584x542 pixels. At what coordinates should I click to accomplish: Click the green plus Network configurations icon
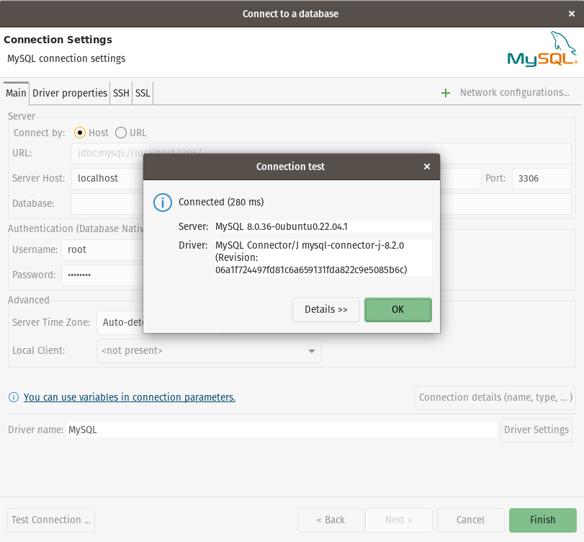pyautogui.click(x=446, y=93)
